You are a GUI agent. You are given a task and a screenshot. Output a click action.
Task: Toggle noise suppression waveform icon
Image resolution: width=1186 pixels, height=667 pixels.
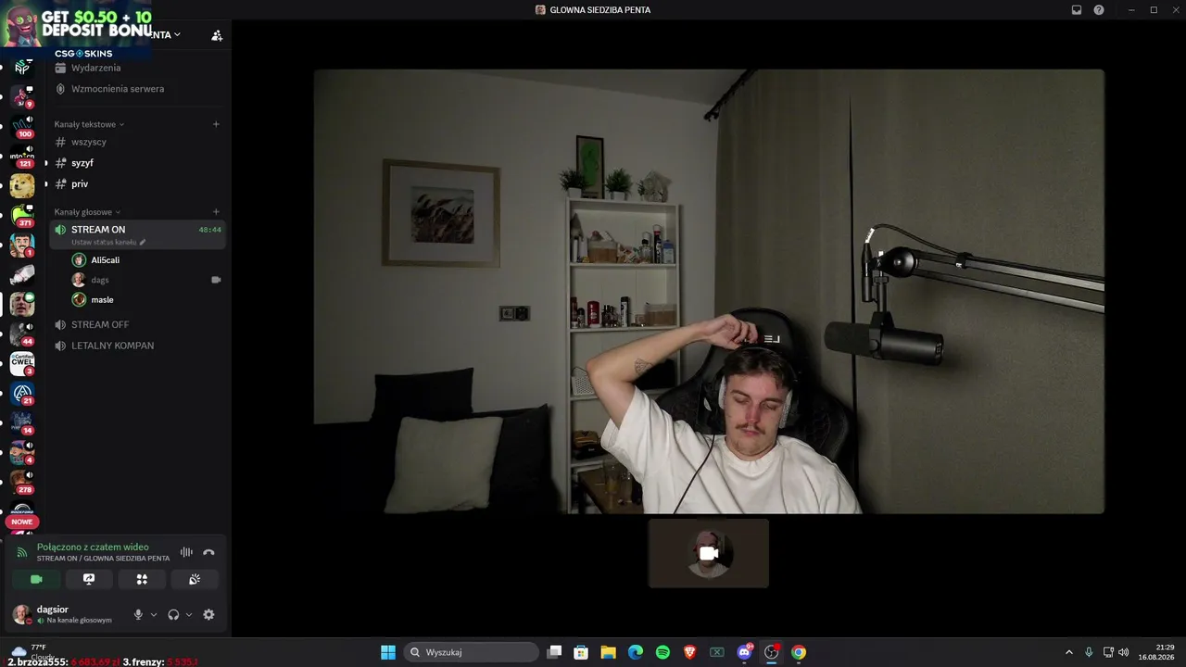(x=186, y=552)
